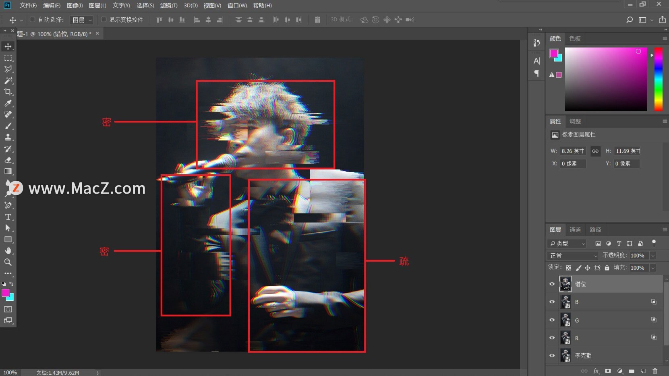The width and height of the screenshot is (669, 376).
Task: Switch to the 色板 tab
Action: pyautogui.click(x=575, y=38)
